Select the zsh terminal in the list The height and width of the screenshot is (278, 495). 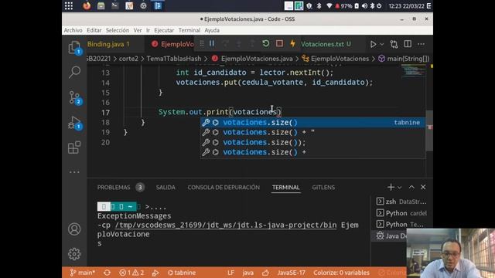(x=401, y=202)
